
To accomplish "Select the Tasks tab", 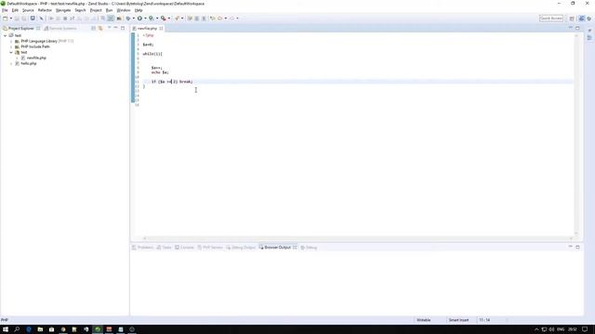I will [164, 248].
